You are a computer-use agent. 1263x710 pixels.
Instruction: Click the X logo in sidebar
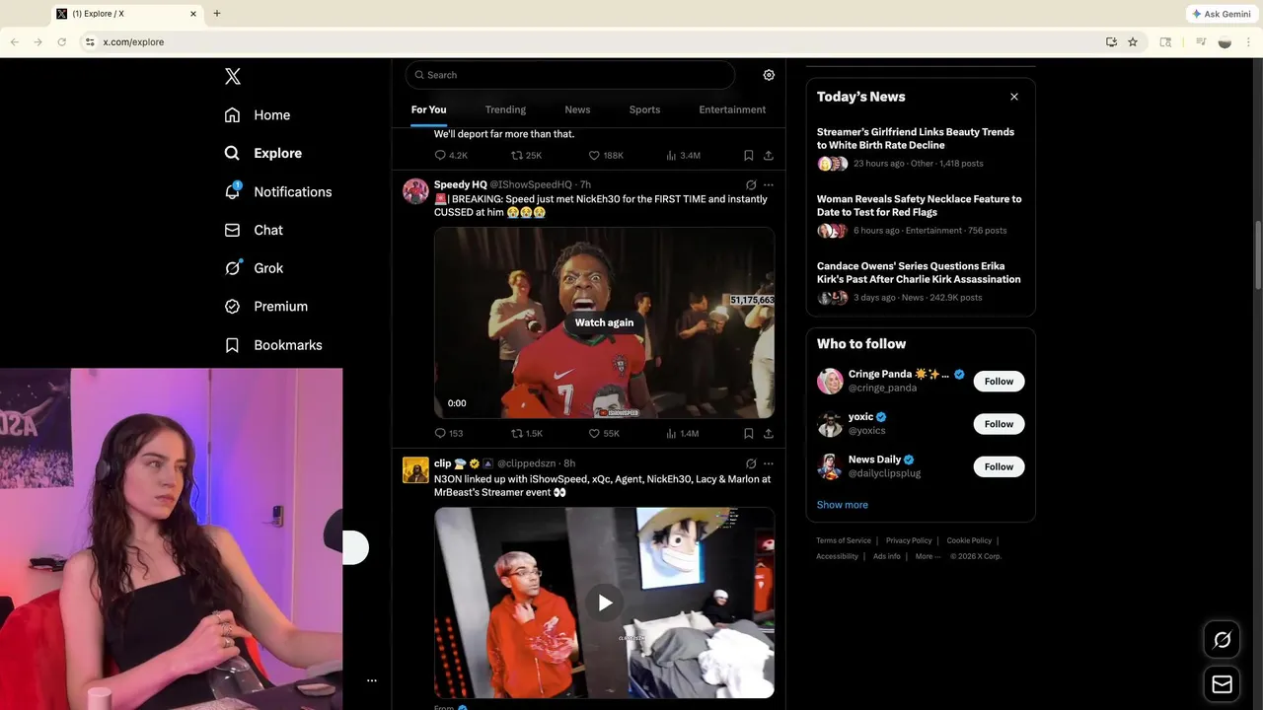click(233, 76)
